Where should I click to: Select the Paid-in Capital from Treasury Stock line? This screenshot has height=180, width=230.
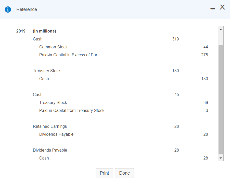pyautogui.click(x=72, y=110)
